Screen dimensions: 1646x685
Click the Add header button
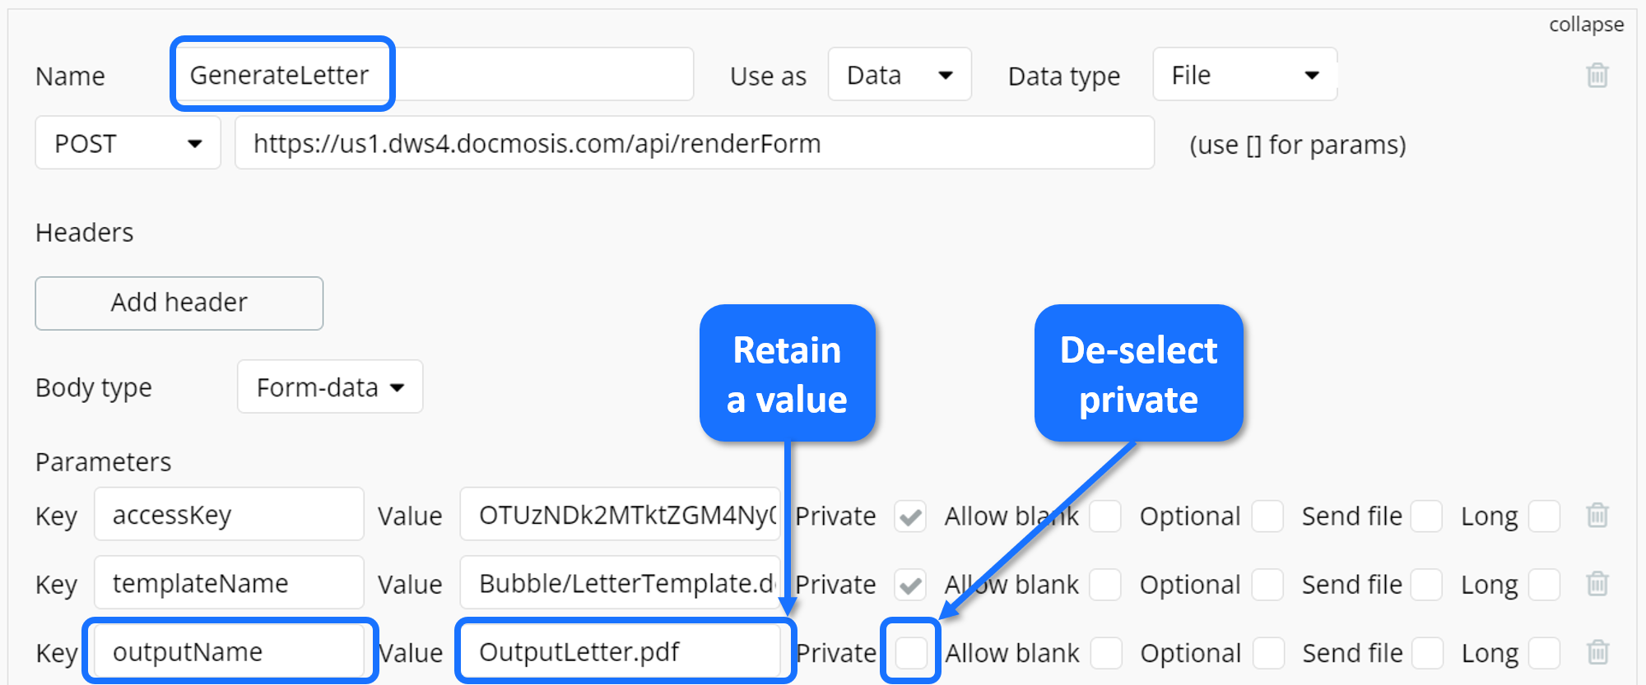click(179, 303)
